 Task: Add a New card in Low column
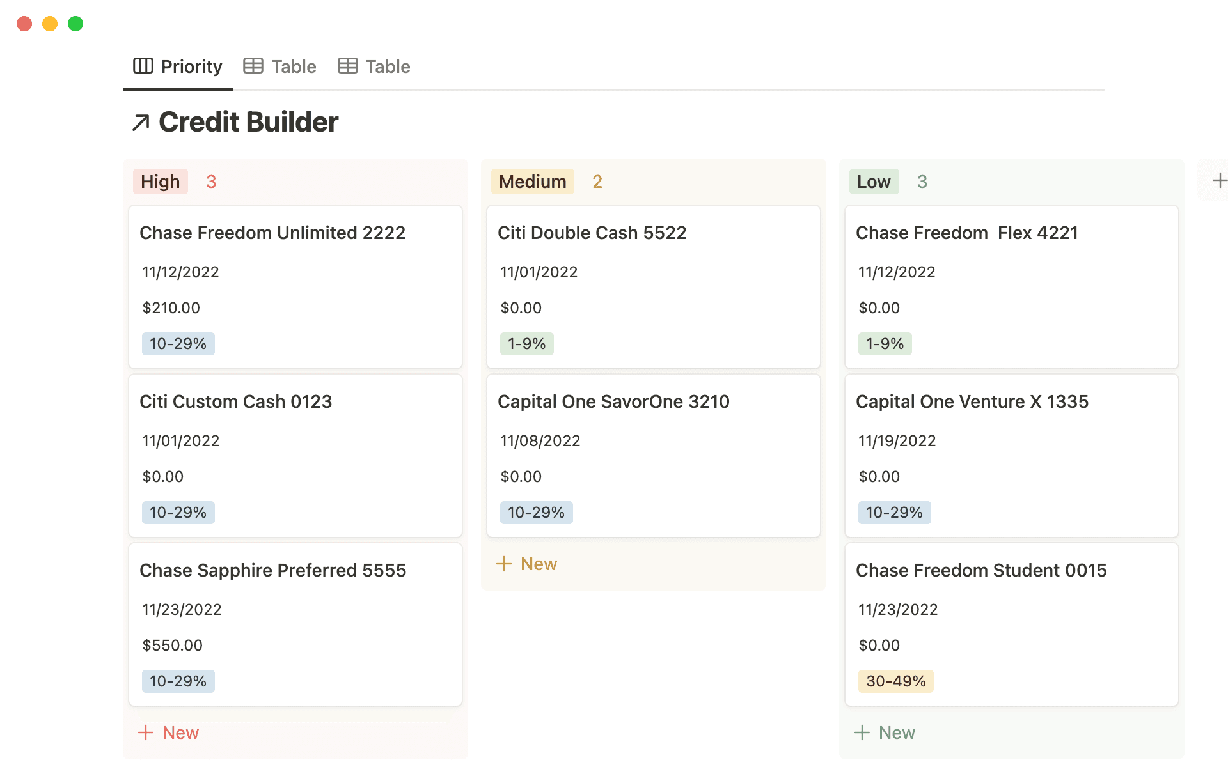[x=885, y=732]
